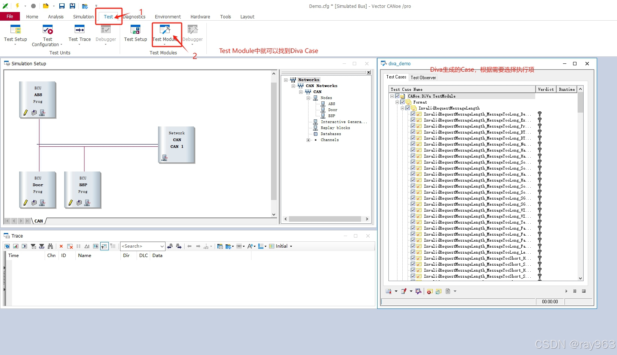617x355 pixels.
Task: Switch to the Hardware ribbon tab
Action: 200,17
